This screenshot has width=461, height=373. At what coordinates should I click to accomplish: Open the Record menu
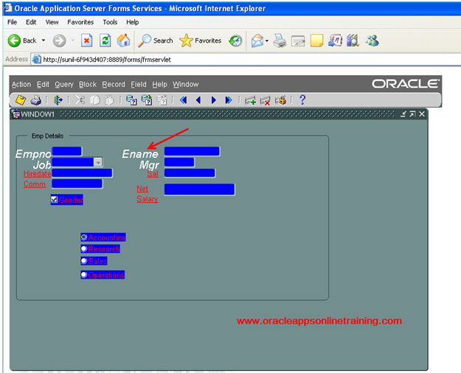(113, 85)
